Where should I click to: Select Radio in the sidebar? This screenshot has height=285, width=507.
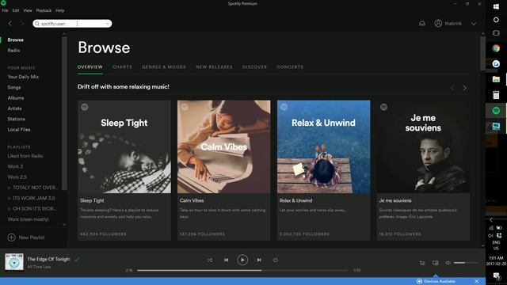pos(13,51)
